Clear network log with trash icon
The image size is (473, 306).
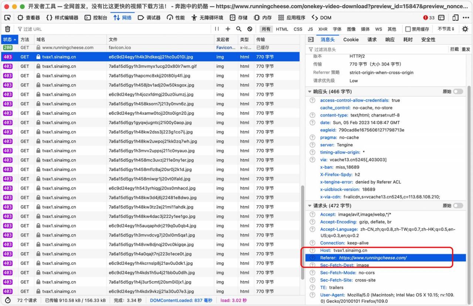pyautogui.click(x=8, y=29)
